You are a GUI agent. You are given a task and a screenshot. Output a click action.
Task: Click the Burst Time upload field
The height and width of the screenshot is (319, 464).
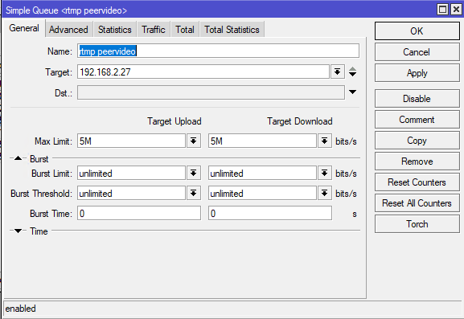tap(139, 213)
